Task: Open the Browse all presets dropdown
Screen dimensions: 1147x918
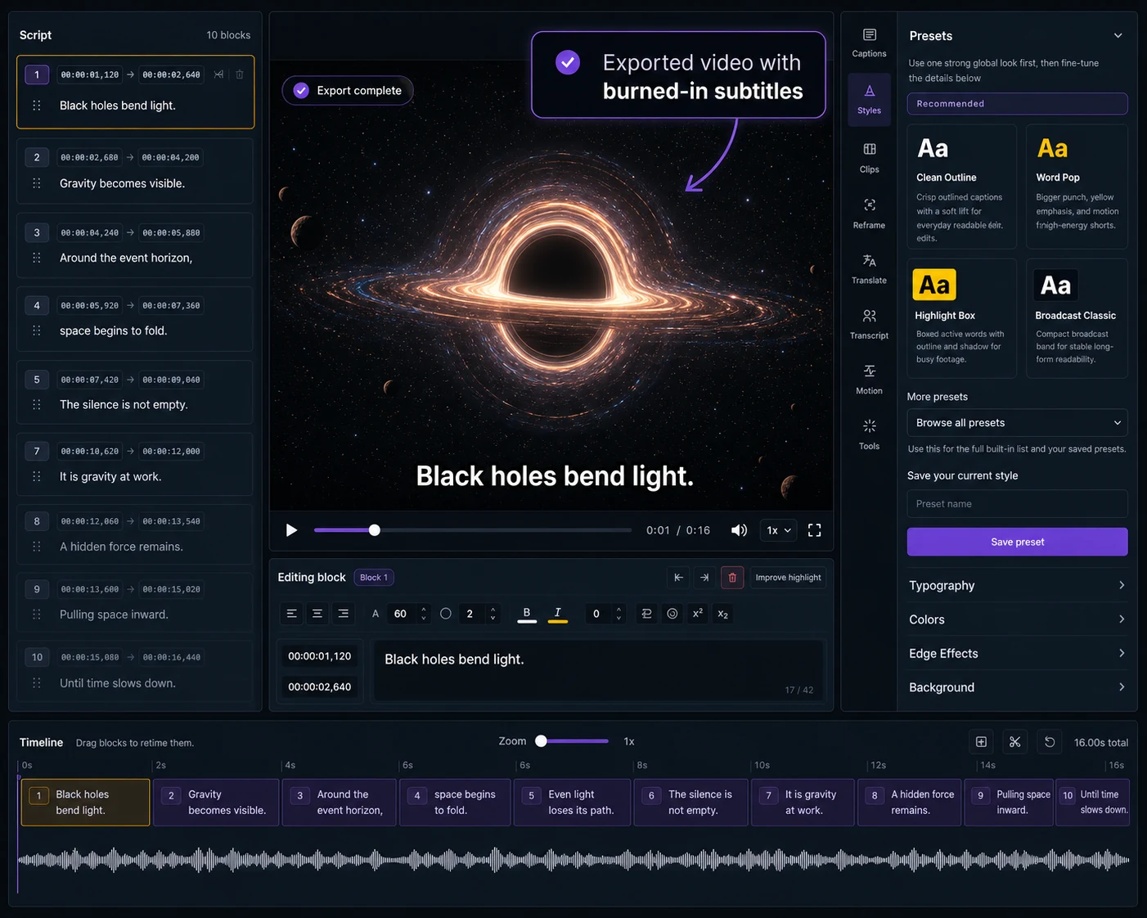Action: 1017,423
